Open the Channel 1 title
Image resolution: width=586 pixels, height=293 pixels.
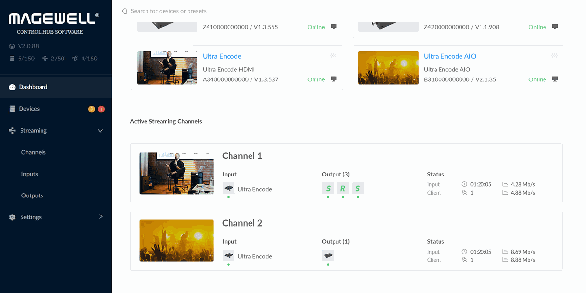coord(242,156)
